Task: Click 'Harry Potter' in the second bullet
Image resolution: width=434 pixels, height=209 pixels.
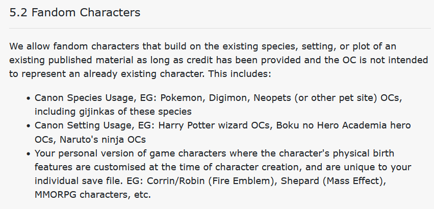Action: point(186,126)
